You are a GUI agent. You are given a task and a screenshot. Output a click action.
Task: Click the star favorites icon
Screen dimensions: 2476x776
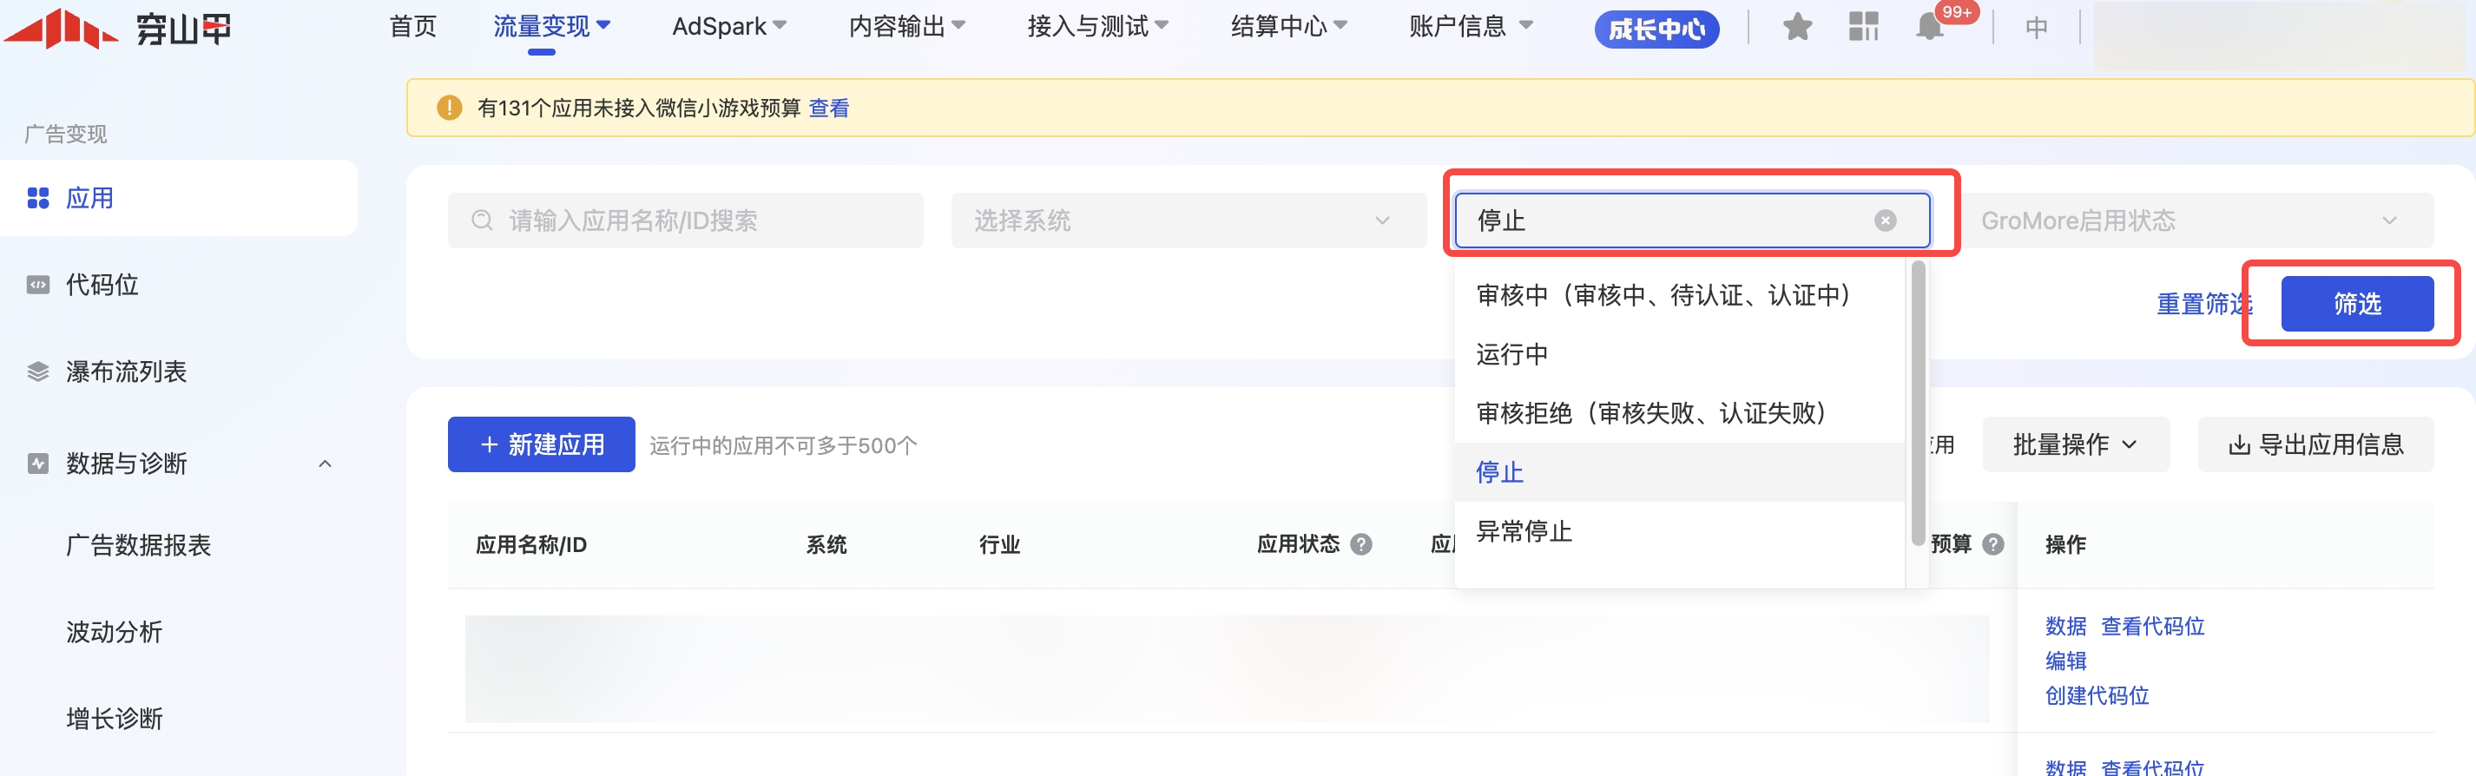(x=1795, y=27)
